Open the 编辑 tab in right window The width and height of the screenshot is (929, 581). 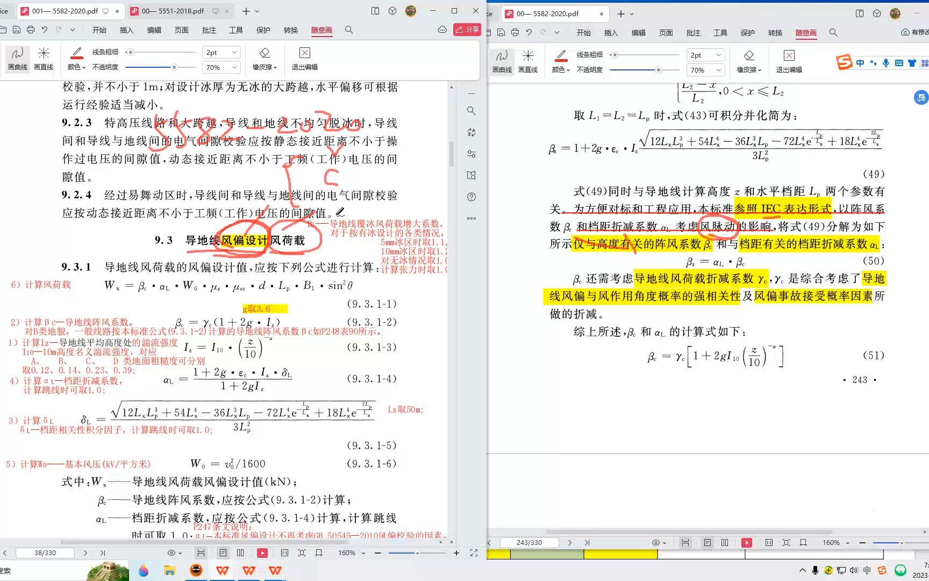pyautogui.click(x=638, y=33)
